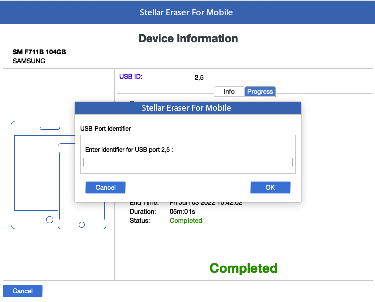Click Cancel button in Device Information window

(x=23, y=291)
